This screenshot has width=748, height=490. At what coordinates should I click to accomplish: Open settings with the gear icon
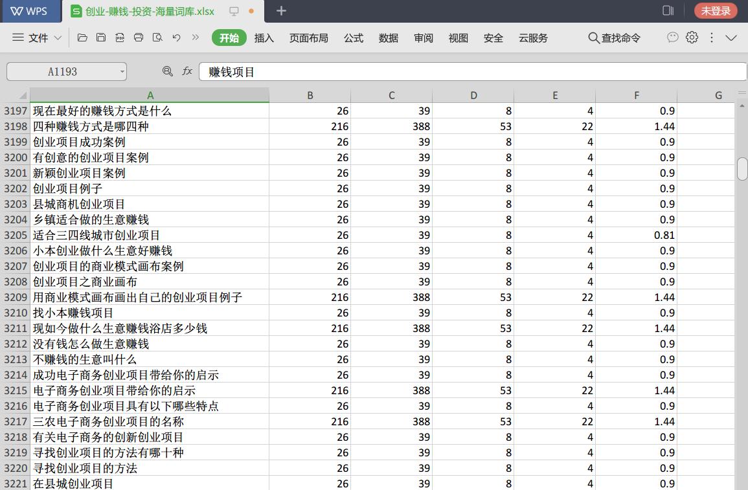point(692,37)
